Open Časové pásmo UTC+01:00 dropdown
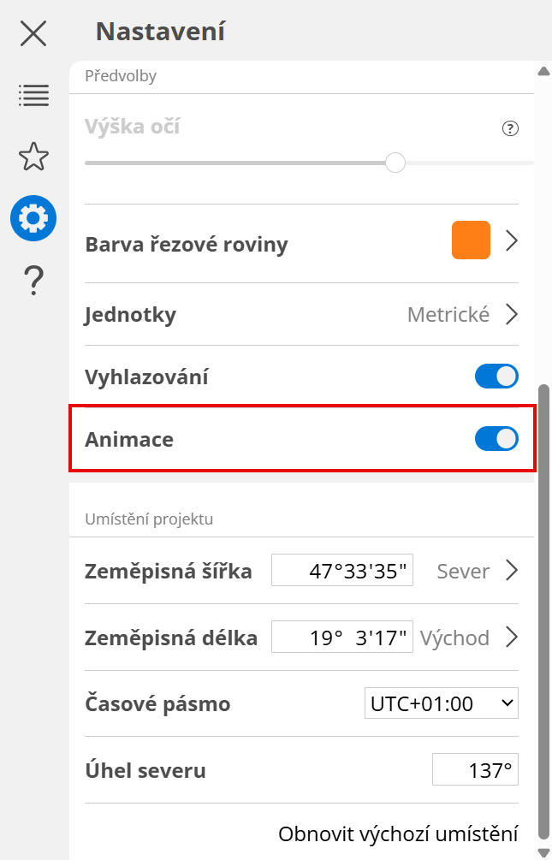Viewport: 552px width, 860px height. coord(441,703)
